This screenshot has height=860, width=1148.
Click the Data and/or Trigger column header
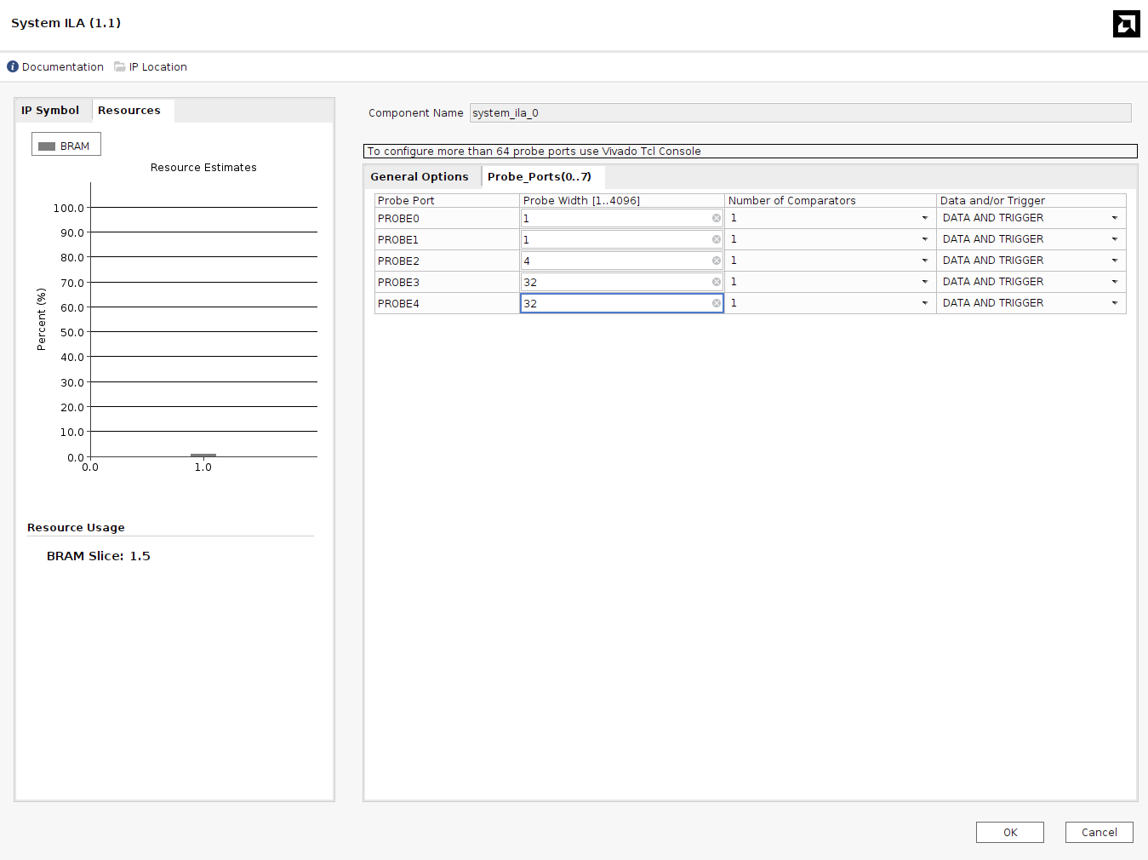pos(1031,201)
